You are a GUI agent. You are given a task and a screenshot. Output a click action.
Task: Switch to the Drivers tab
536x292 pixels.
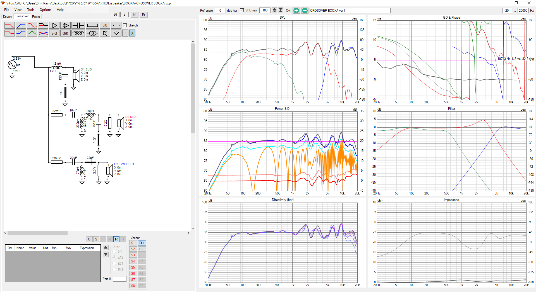pyautogui.click(x=8, y=17)
